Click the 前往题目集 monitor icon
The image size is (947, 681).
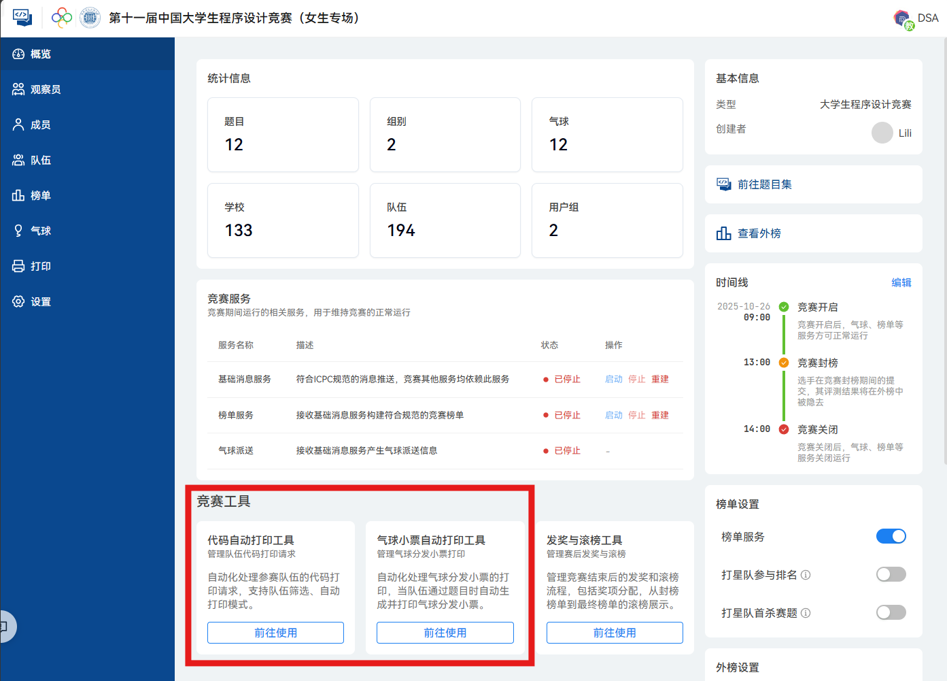tap(723, 184)
